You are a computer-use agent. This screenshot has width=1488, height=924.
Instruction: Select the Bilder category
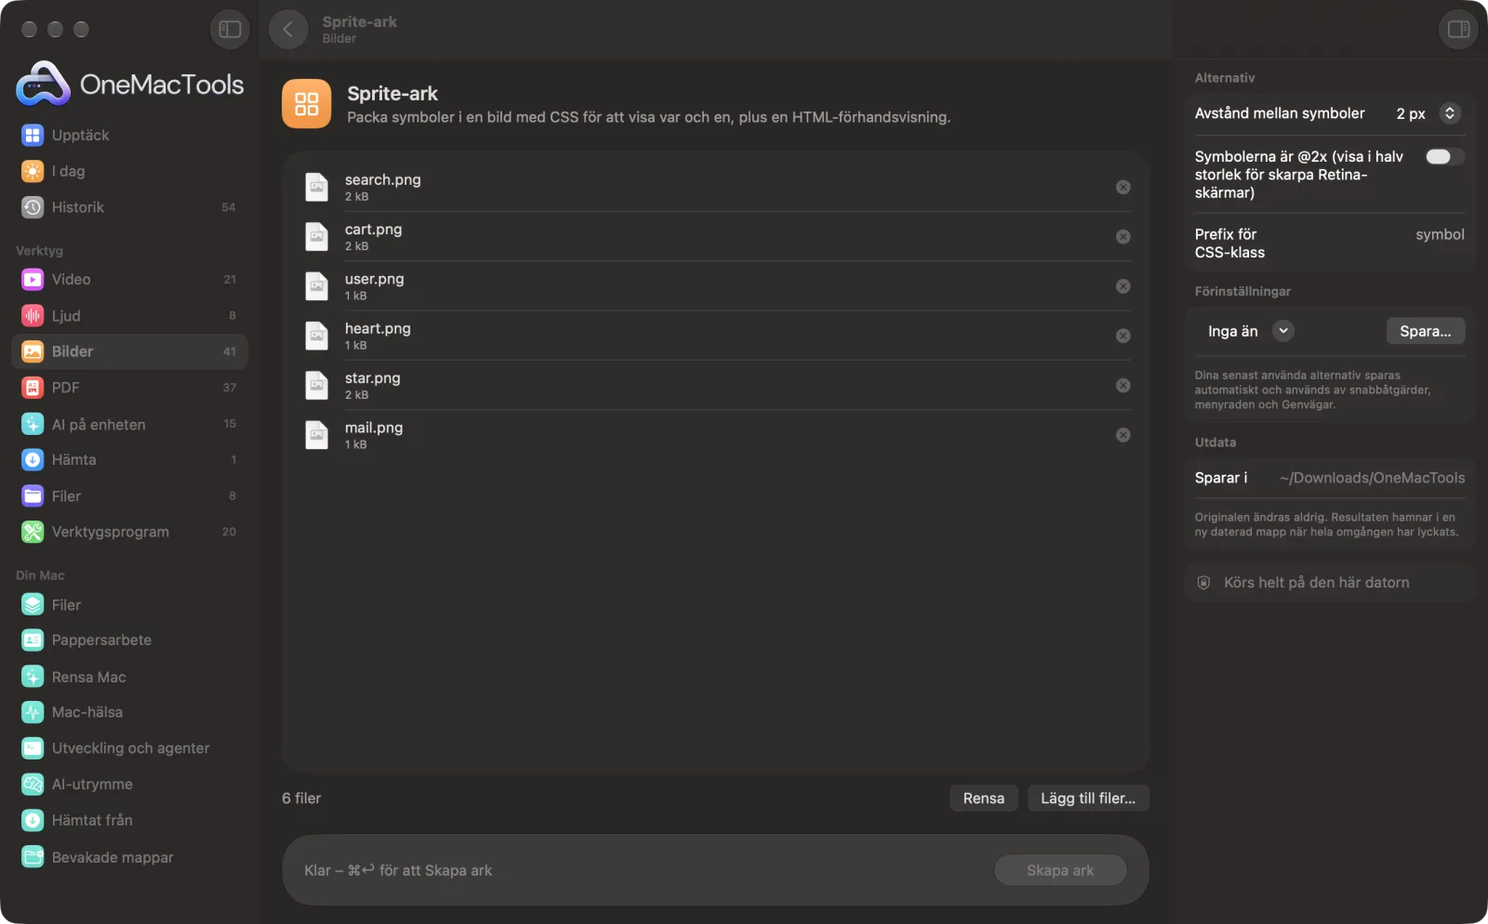[129, 351]
